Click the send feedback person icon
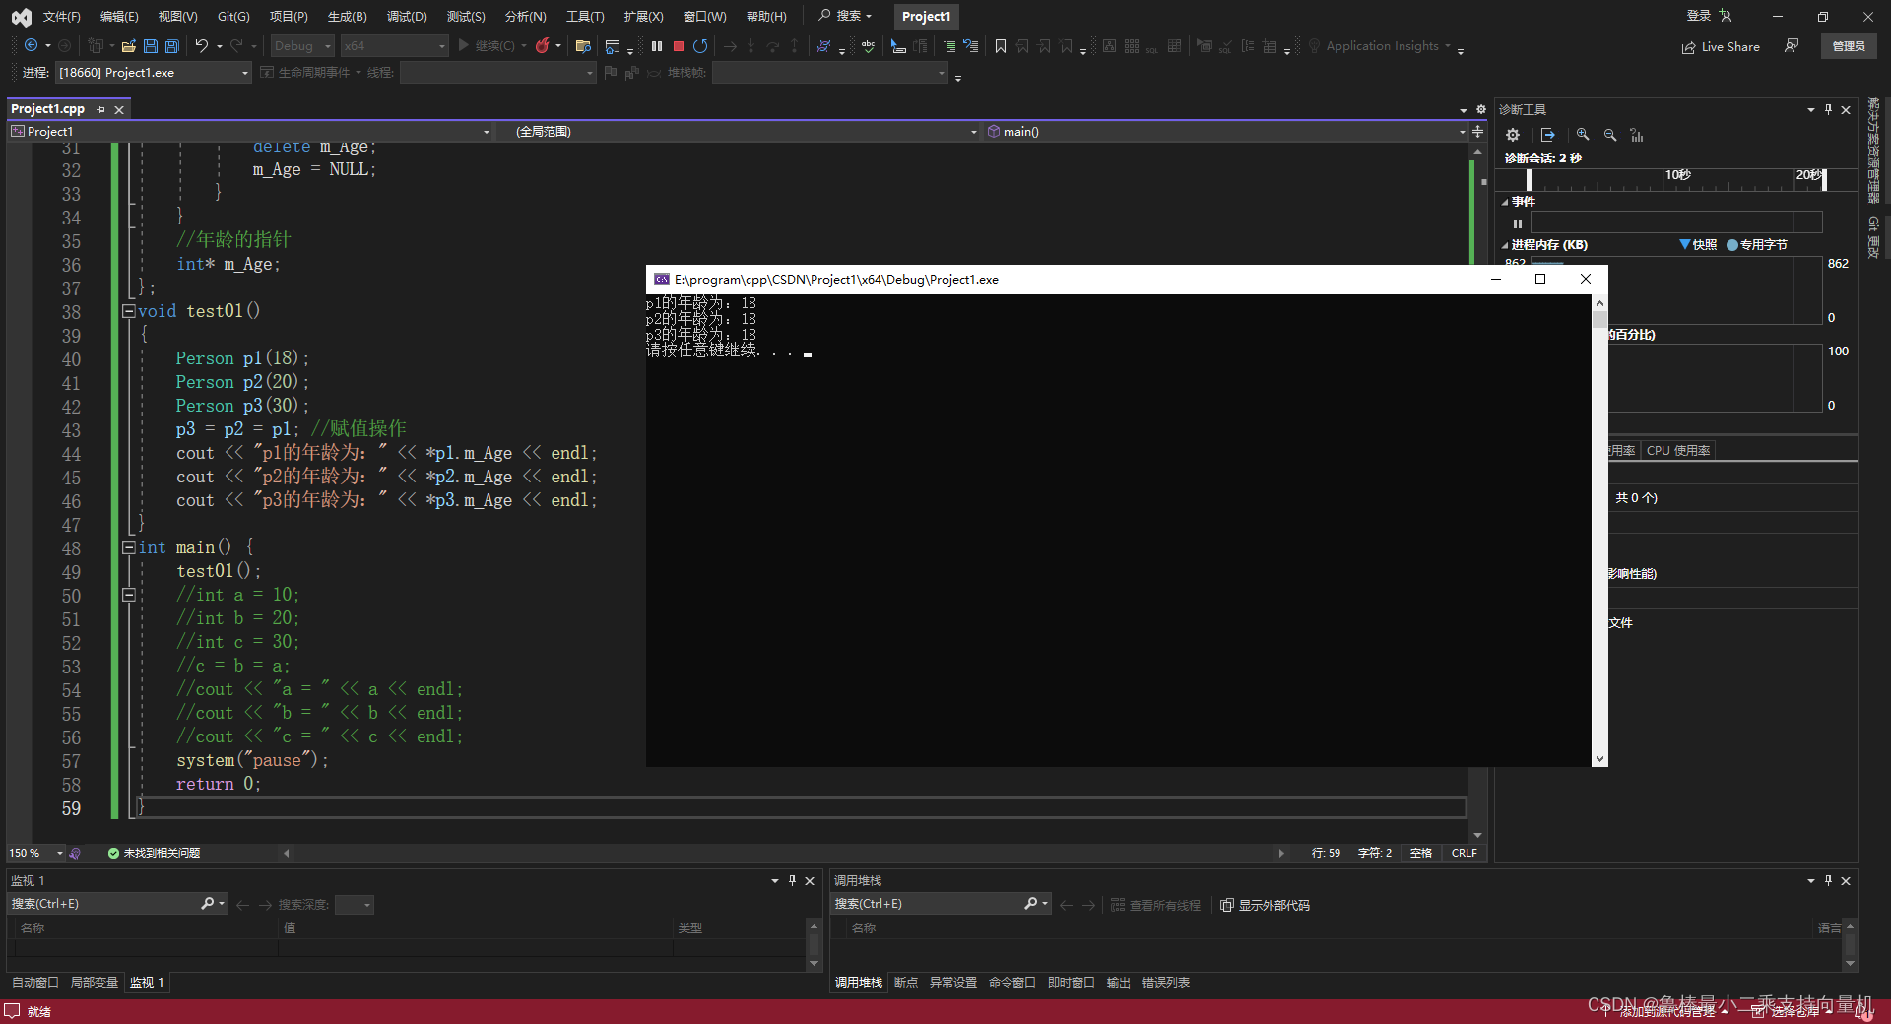The height and width of the screenshot is (1024, 1891). point(1792,46)
